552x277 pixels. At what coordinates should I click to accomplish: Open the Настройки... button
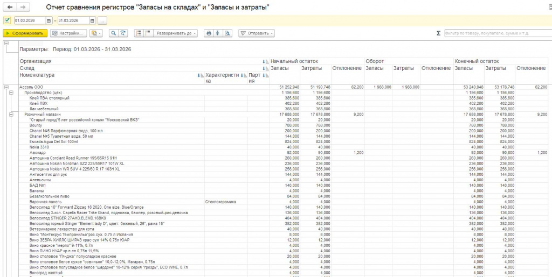[68, 33]
